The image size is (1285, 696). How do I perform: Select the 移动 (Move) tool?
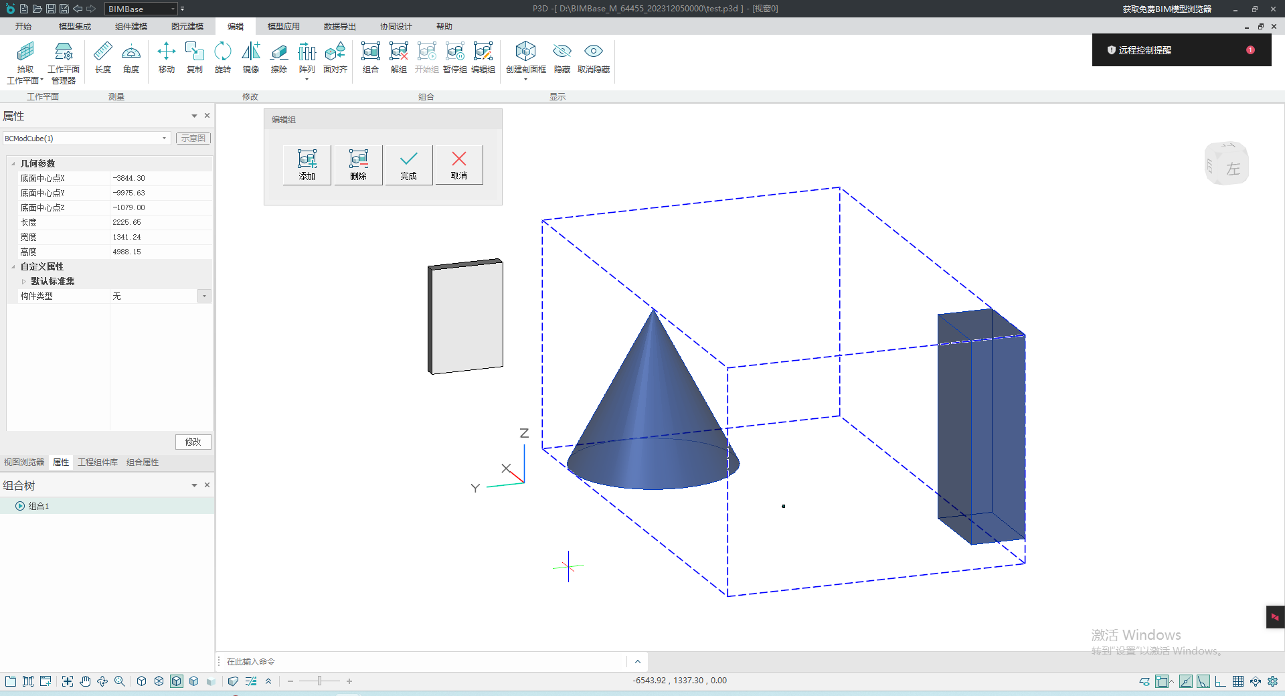click(166, 58)
